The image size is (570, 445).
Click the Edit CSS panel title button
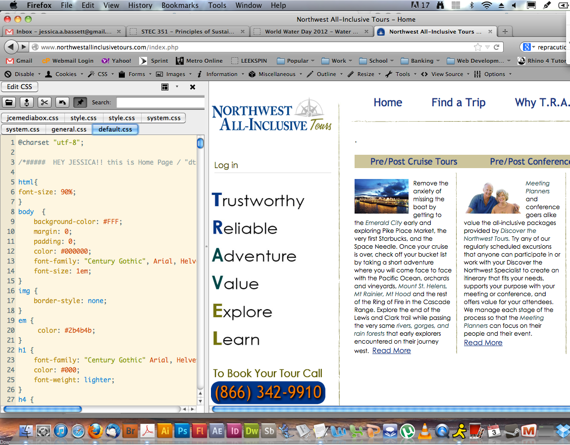[x=19, y=87]
